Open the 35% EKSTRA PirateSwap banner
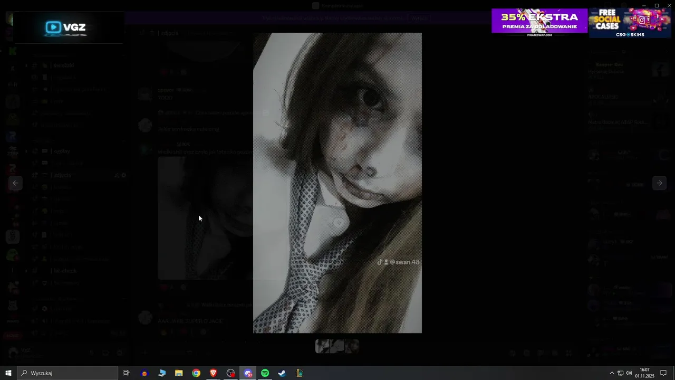This screenshot has width=675, height=380. pyautogui.click(x=539, y=22)
